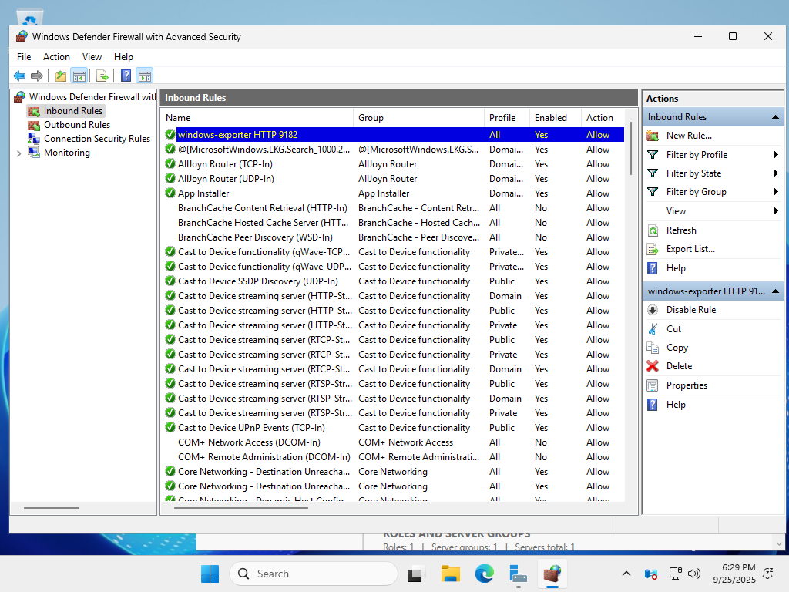Disable the selected windows-exporter rule

690,310
